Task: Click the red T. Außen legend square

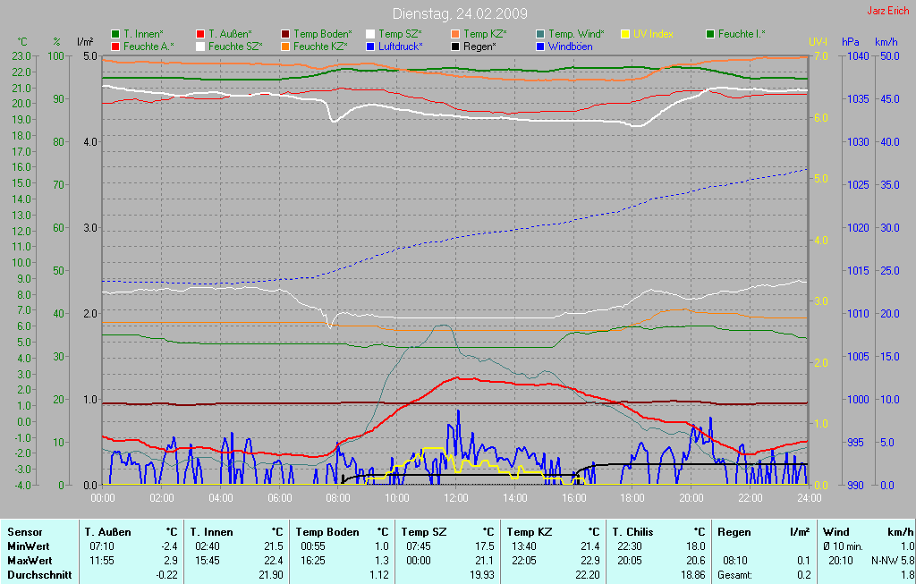Action: coord(200,34)
